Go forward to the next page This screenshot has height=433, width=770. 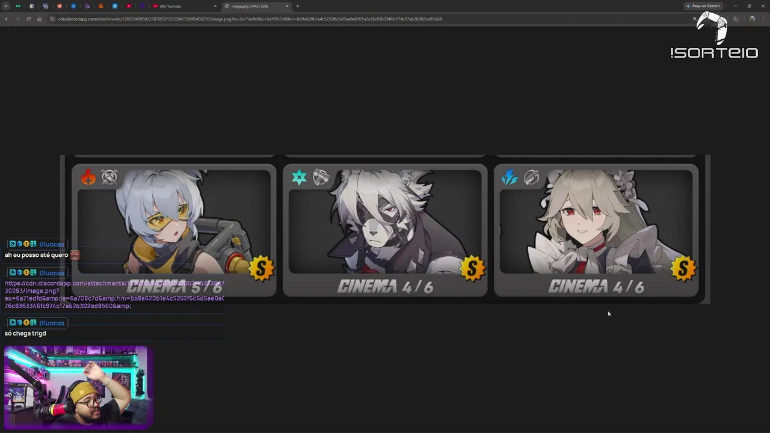pos(17,19)
